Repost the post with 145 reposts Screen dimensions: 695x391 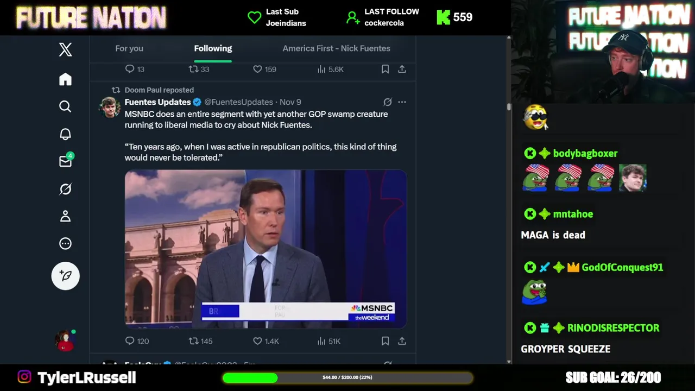point(200,341)
